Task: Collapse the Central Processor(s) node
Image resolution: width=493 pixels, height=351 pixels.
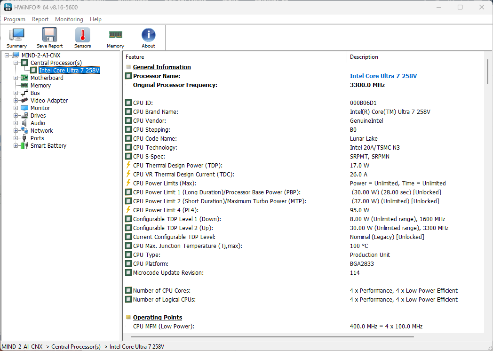Action: click(x=16, y=63)
